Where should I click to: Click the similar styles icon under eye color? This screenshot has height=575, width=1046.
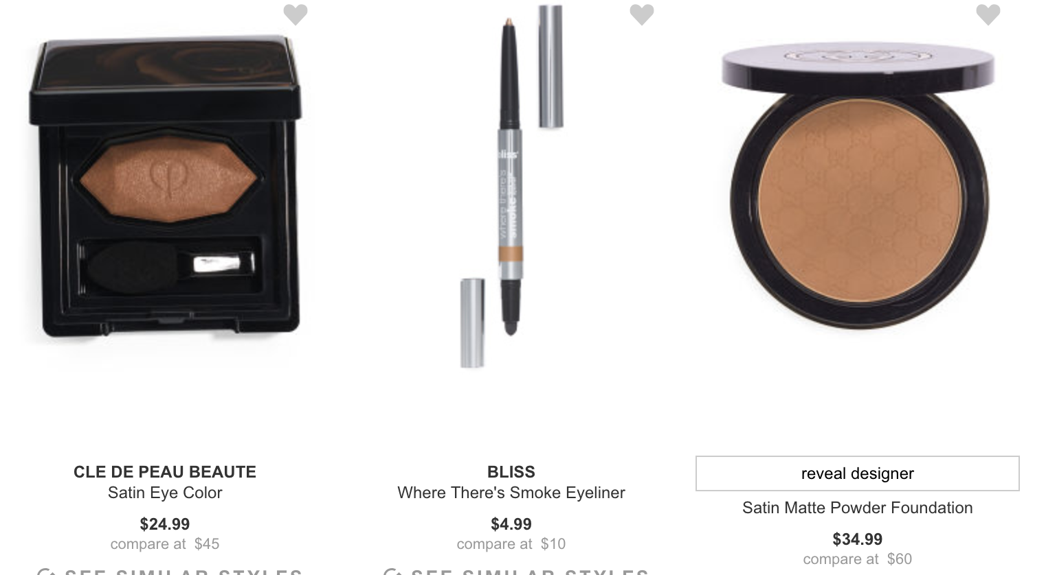pos(46,572)
